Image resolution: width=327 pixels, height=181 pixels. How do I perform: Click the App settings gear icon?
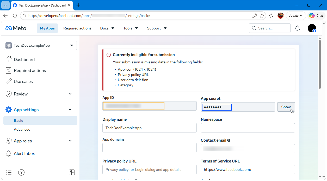coord(9,110)
